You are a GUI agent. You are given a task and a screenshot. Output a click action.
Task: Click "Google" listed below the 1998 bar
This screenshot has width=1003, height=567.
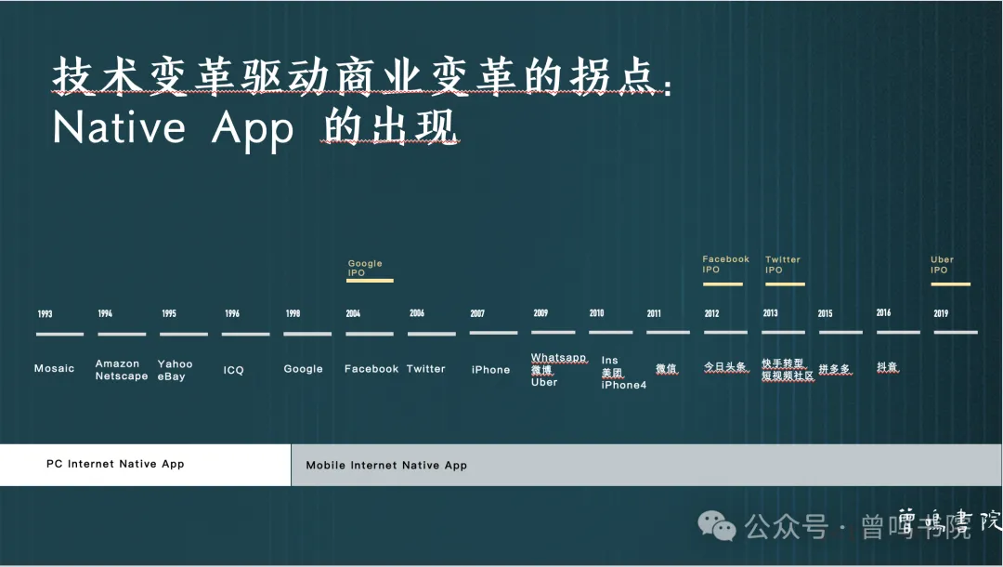(303, 369)
